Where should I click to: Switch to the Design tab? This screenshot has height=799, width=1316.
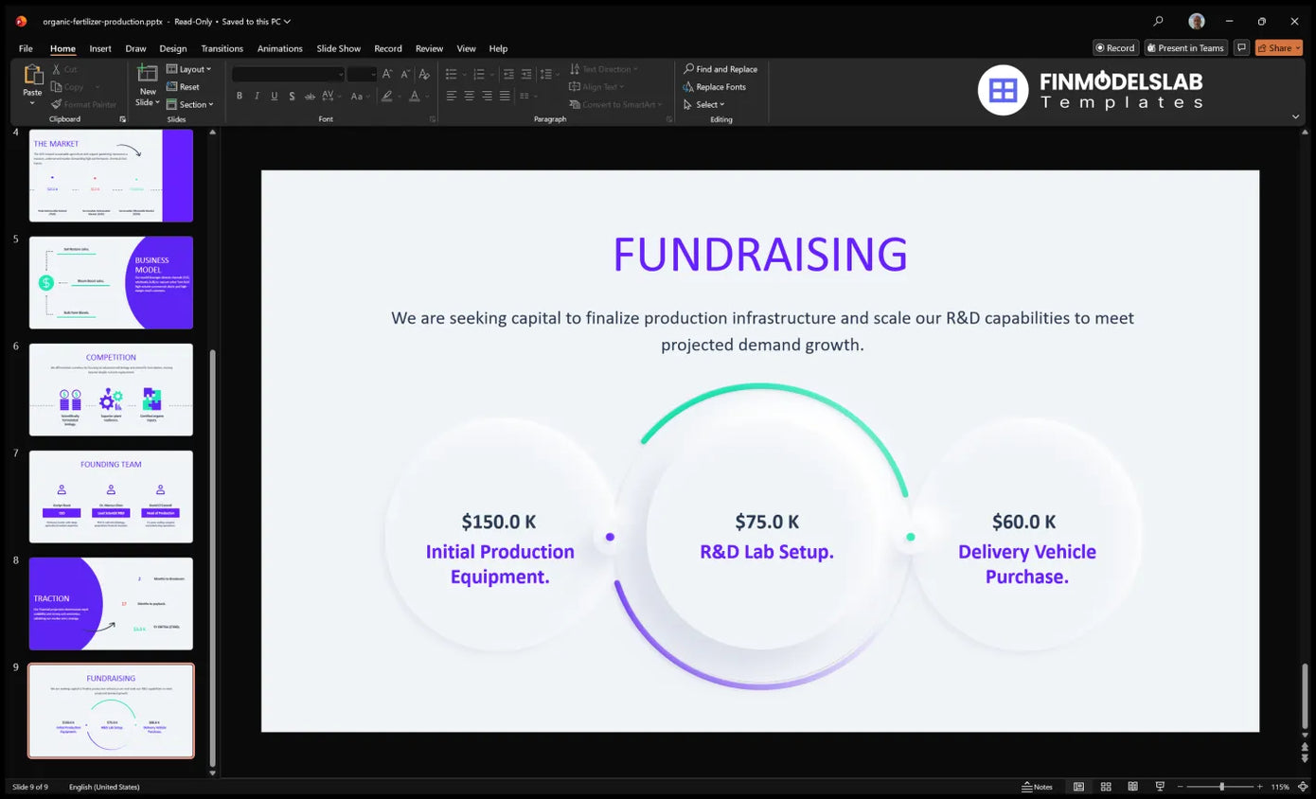(173, 48)
